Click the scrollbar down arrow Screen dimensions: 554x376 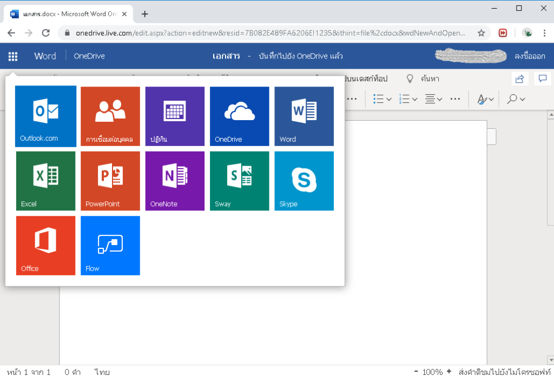[550, 360]
